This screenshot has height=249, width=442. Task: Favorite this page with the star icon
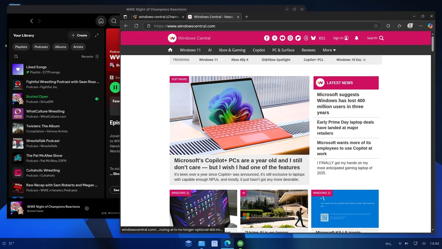[376, 26]
